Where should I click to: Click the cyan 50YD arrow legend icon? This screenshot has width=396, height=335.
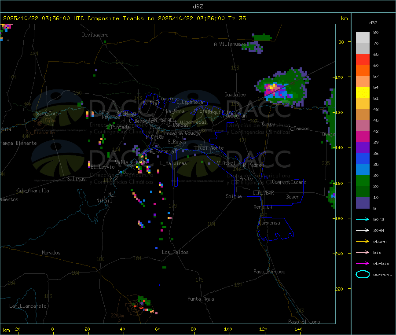[363, 219]
